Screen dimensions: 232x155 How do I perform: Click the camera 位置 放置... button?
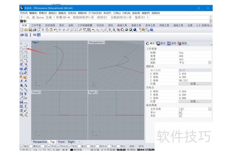195,84
